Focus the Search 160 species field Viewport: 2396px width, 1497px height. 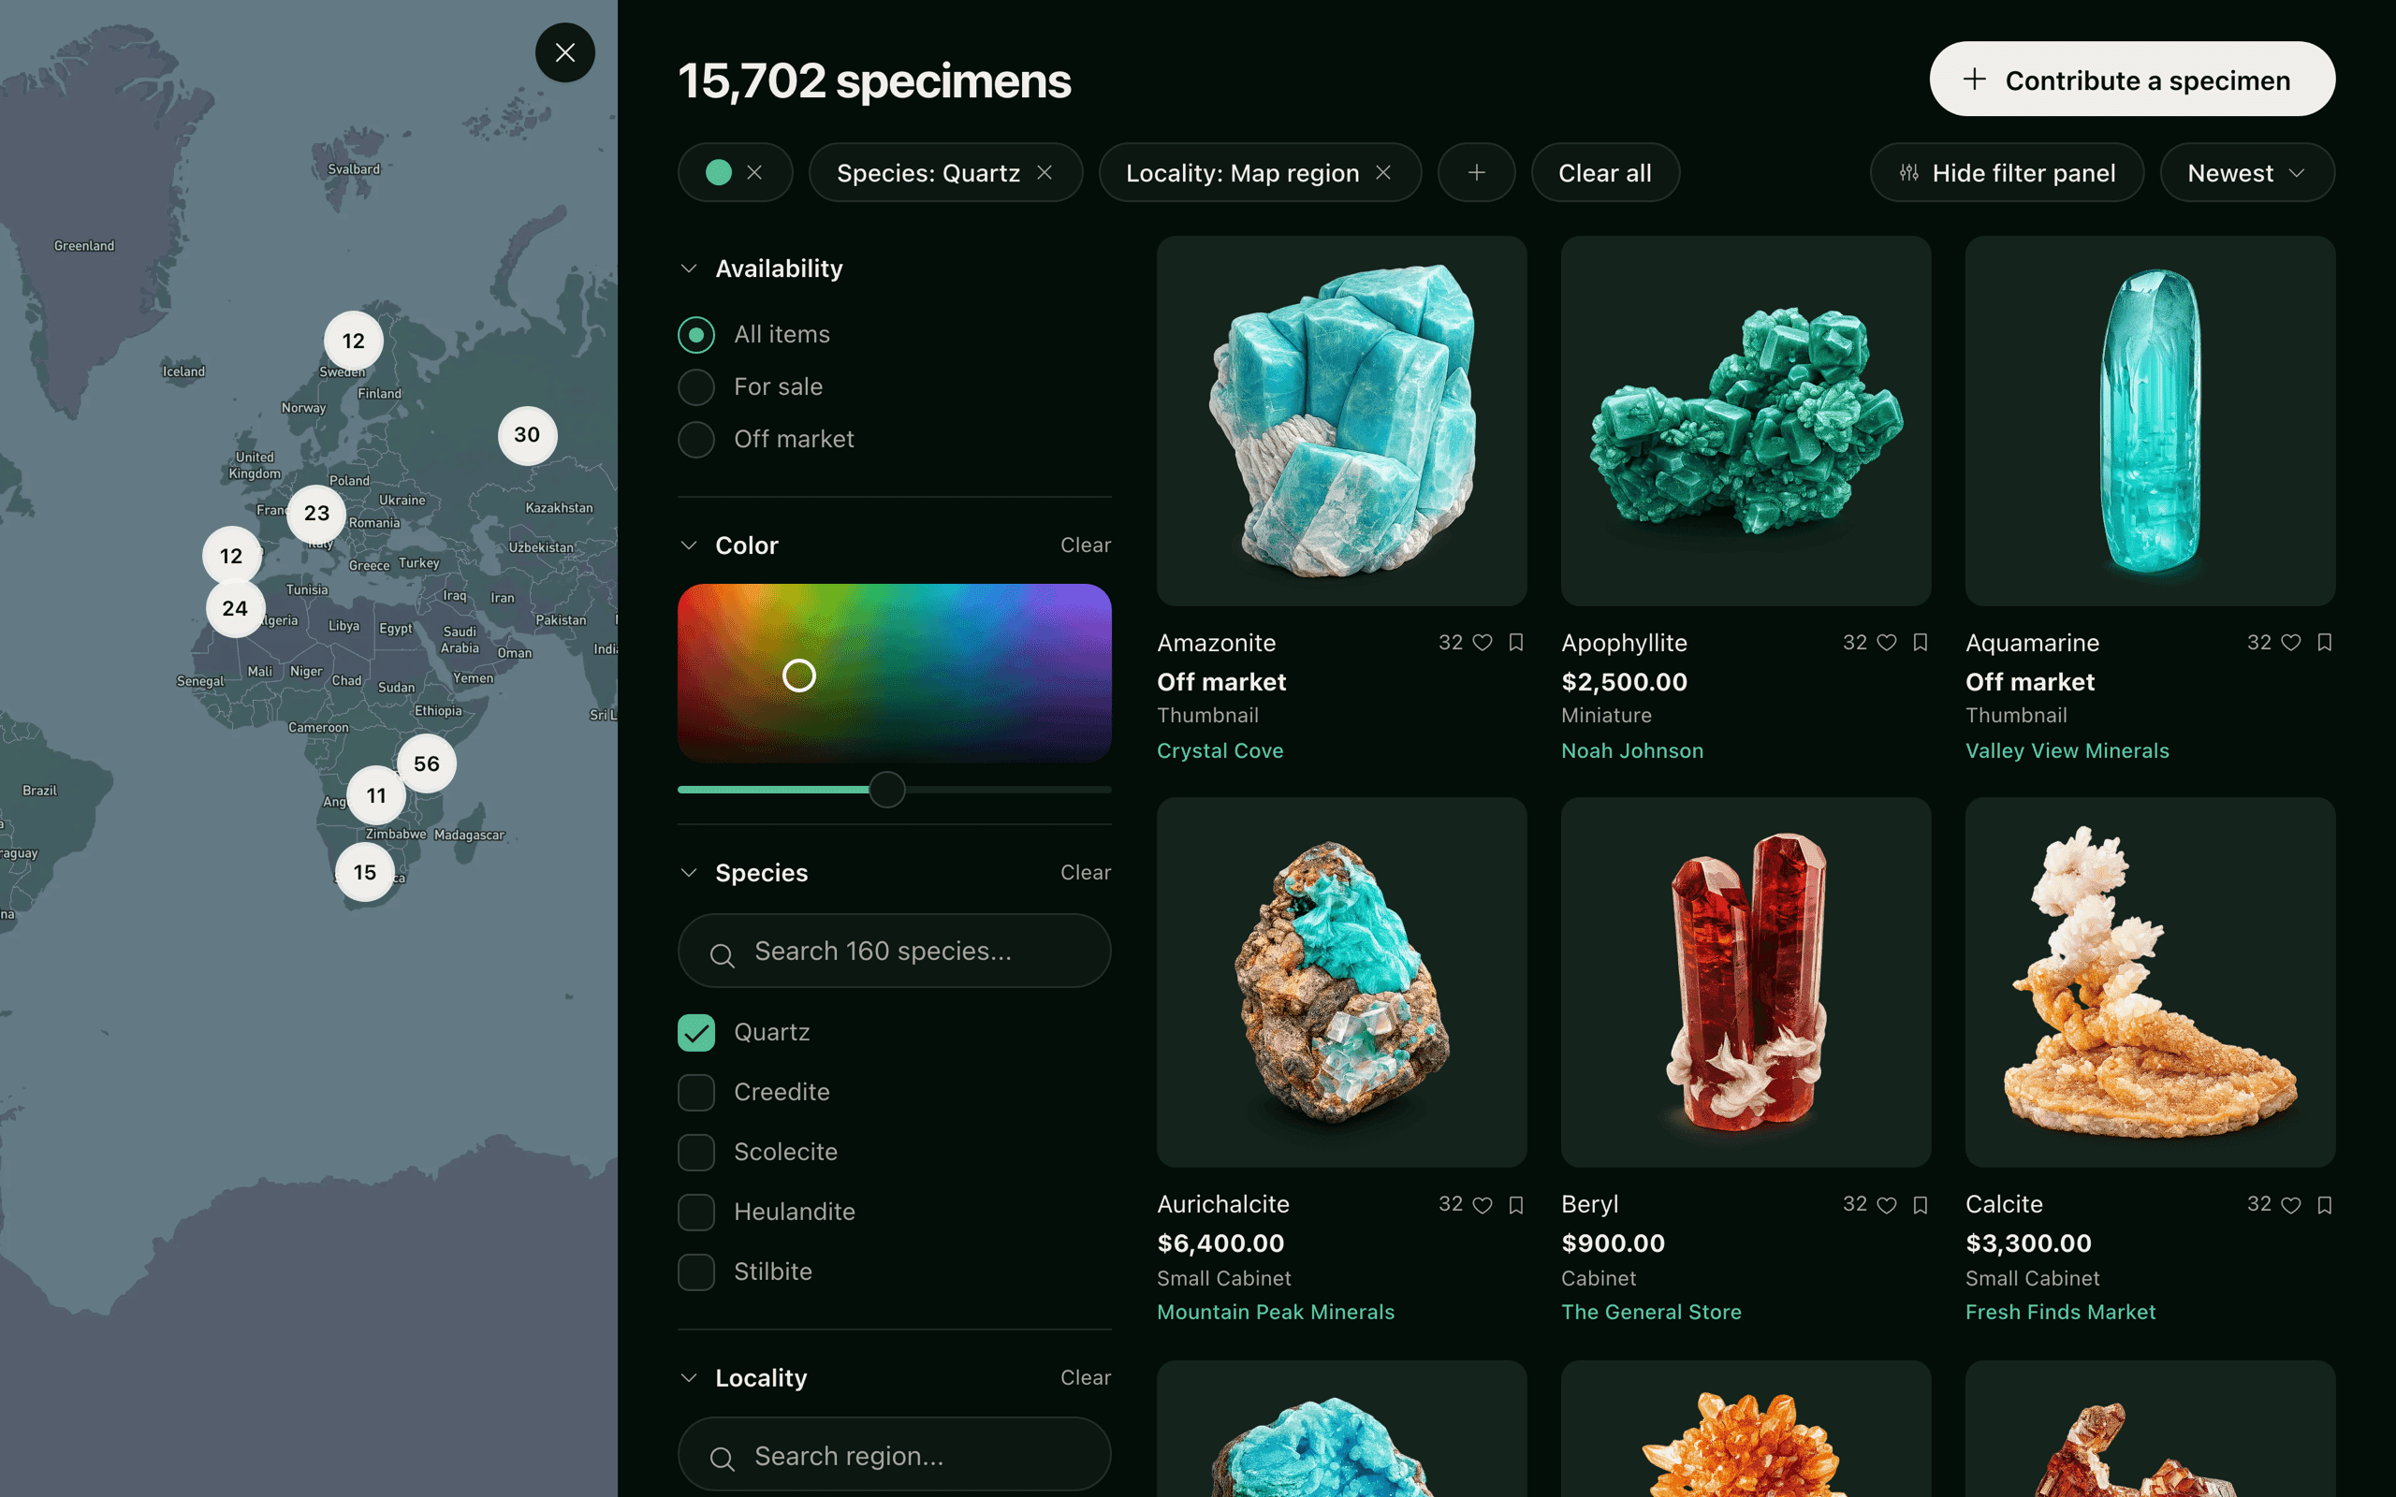[x=894, y=951]
